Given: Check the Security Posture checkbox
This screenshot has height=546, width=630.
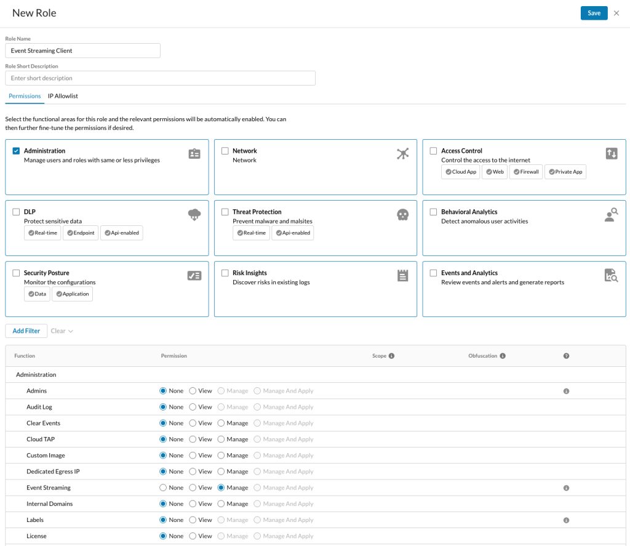Looking at the screenshot, I should click(x=16, y=273).
